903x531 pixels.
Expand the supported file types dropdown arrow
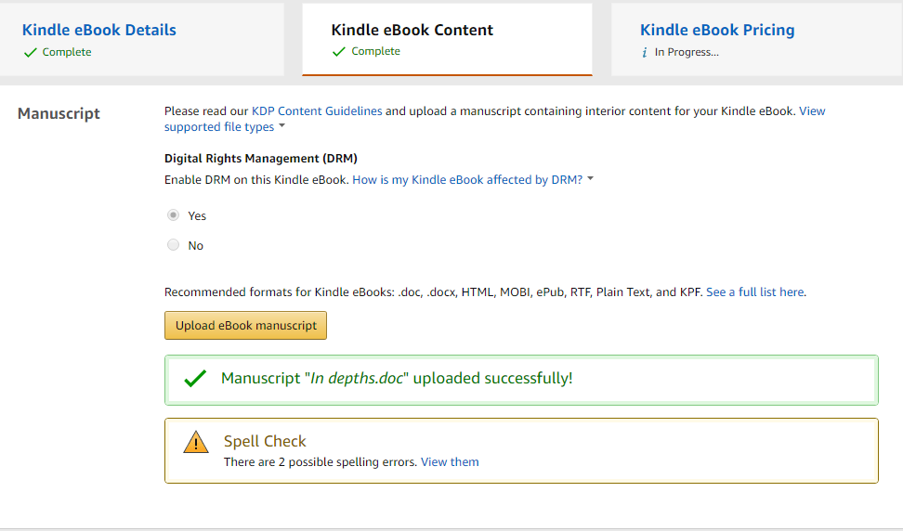(282, 126)
